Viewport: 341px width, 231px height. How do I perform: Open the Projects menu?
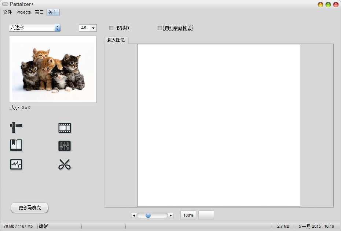(x=23, y=12)
